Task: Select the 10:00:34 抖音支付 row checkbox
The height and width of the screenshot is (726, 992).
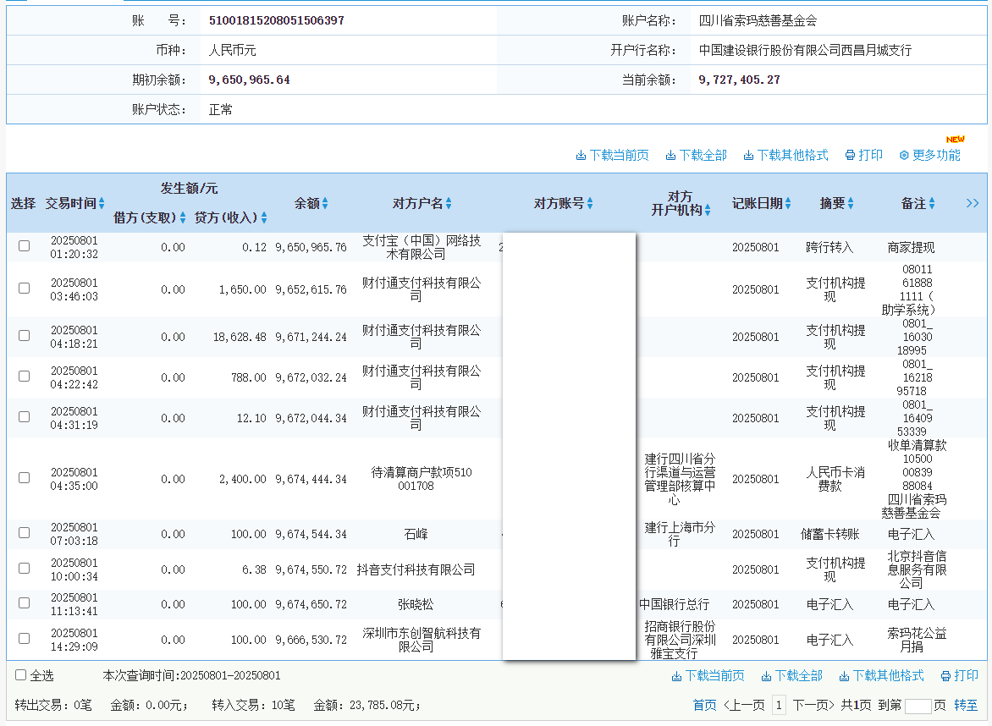Action: click(x=24, y=568)
